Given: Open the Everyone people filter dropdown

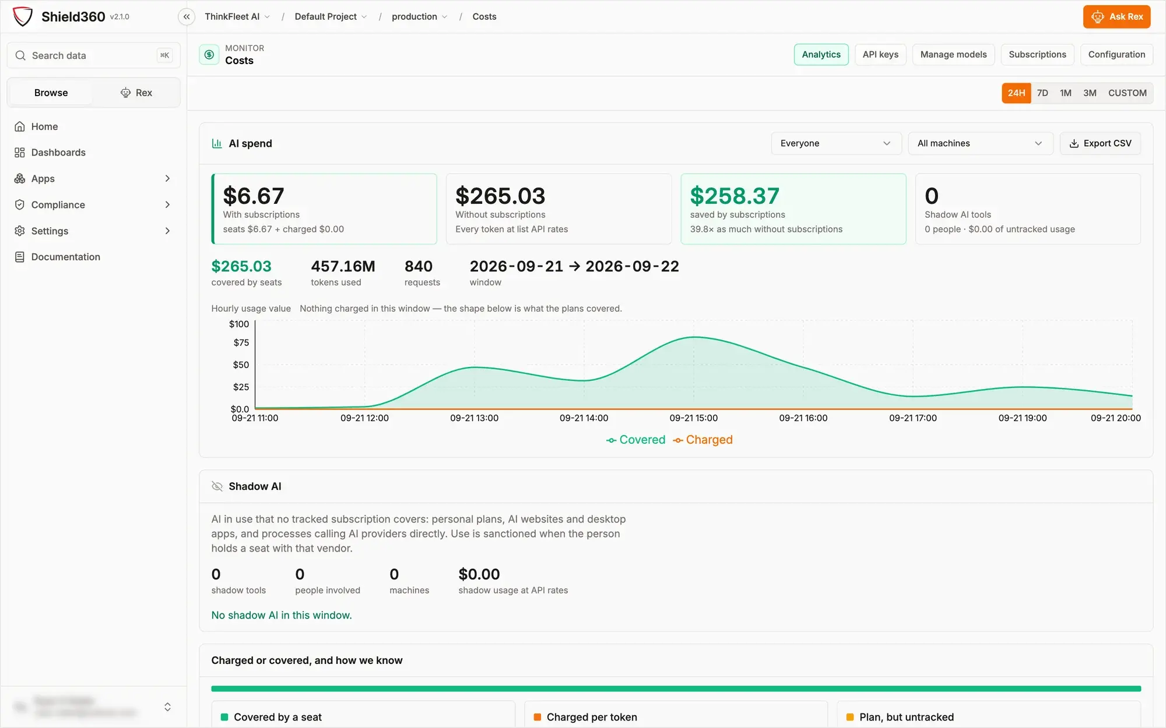Looking at the screenshot, I should [836, 143].
